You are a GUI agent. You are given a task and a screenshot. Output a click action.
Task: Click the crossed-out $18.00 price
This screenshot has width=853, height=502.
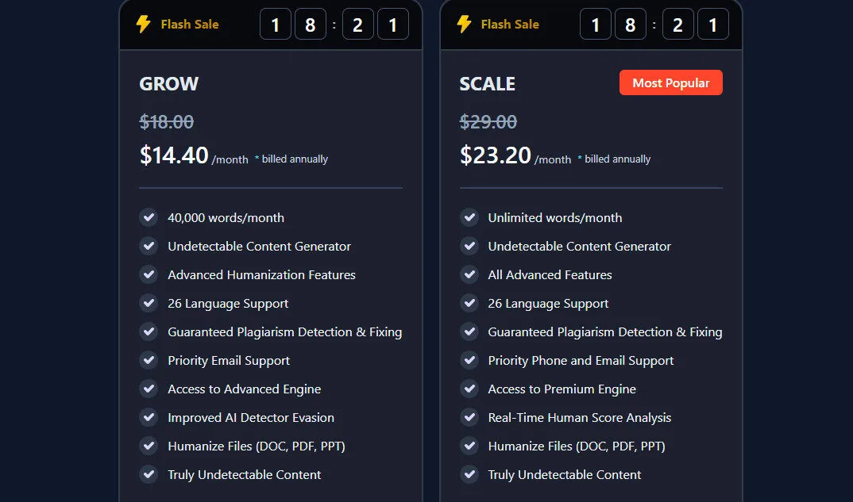click(167, 121)
